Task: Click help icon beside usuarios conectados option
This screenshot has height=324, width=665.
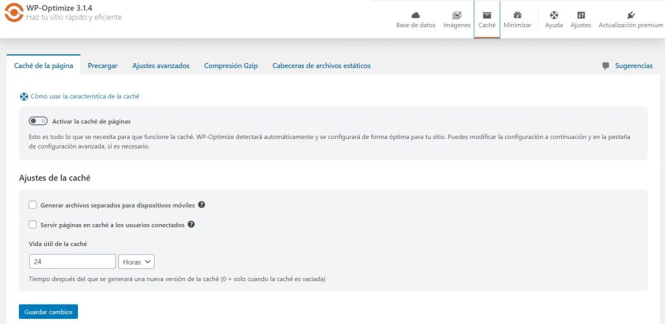Action: tap(192, 225)
